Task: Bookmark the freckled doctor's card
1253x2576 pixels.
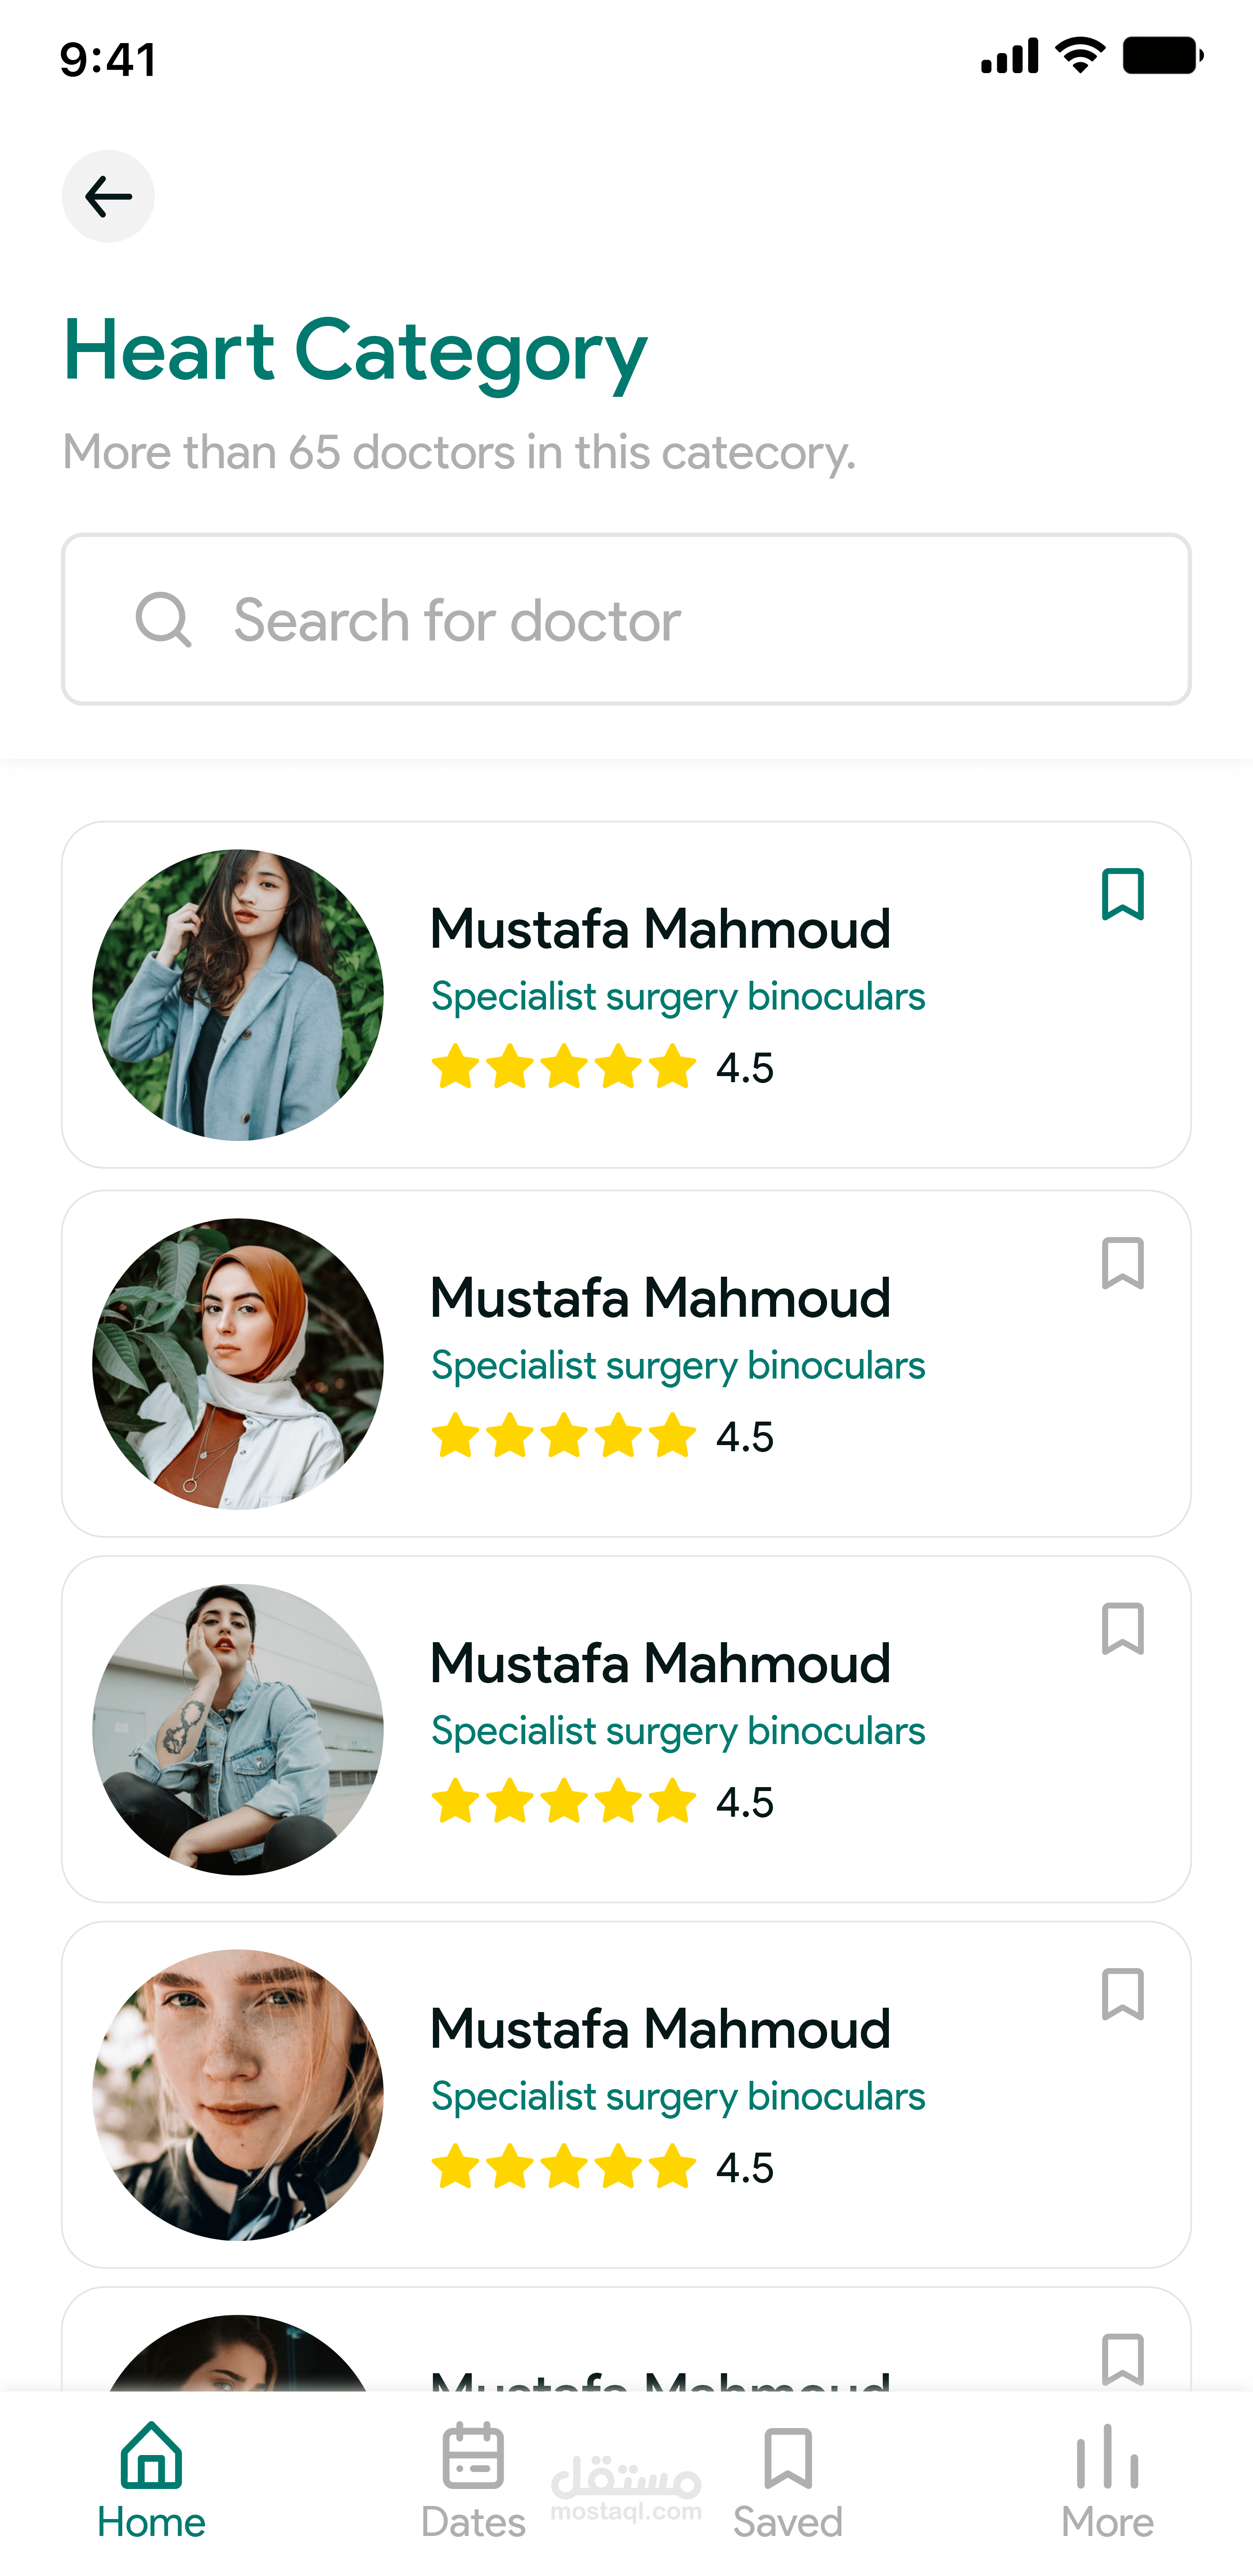Action: click(1122, 1994)
